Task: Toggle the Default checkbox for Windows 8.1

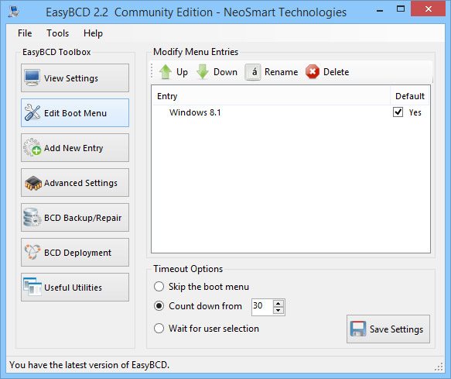Action: coord(398,112)
